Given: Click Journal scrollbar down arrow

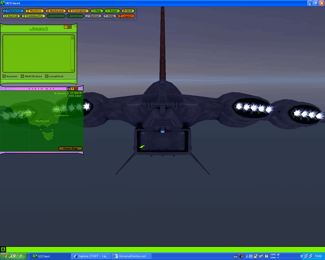Looking at the screenshot, I should [x=73, y=71].
